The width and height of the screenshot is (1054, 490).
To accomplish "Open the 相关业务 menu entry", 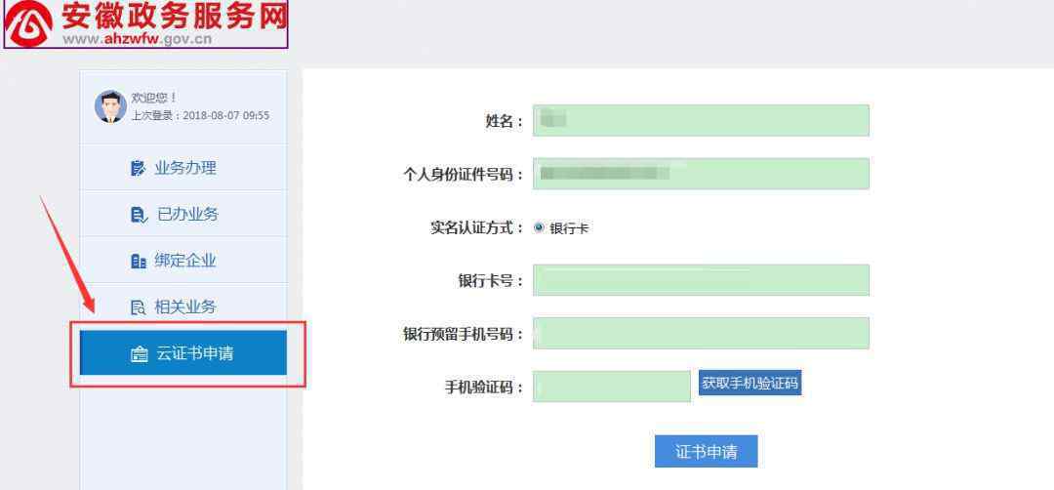I will [183, 306].
